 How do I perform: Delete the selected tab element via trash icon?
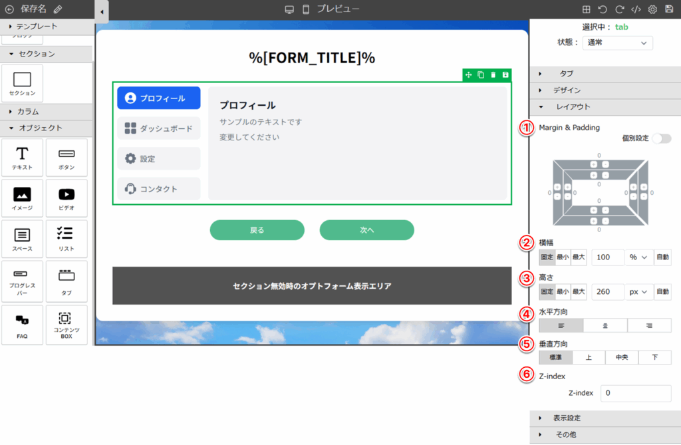(x=493, y=74)
